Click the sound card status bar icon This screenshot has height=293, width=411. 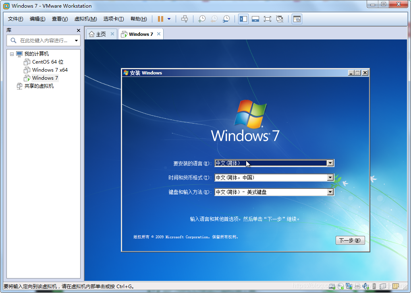tap(365, 286)
